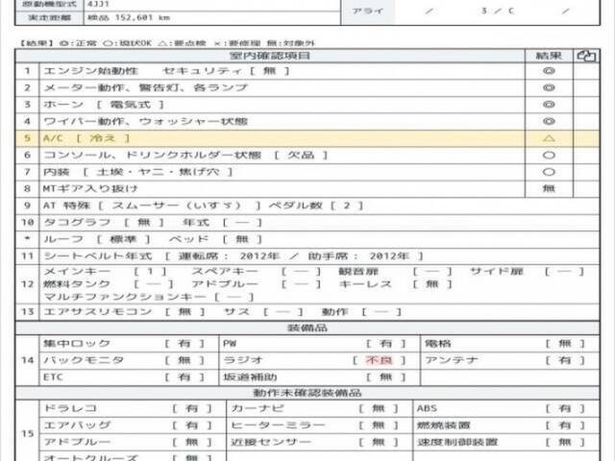This screenshot has height=461, width=615.
Task: Click the 燃料タンク entry
Action: pos(109,284)
